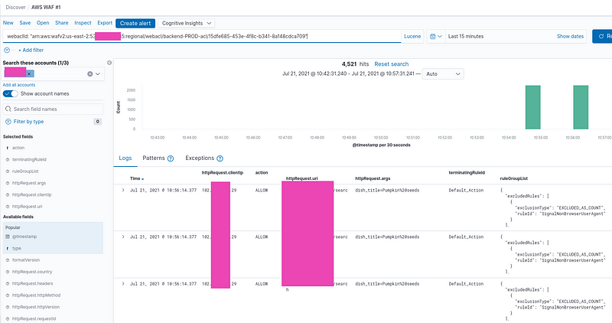Image resolution: width=612 pixels, height=323 pixels.
Task: Select httpRequest.country available field
Action: point(31,272)
